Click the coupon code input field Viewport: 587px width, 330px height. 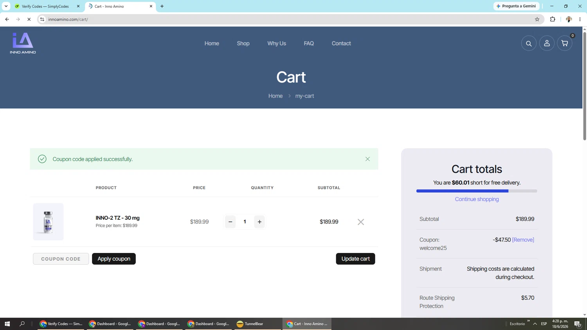click(x=61, y=259)
